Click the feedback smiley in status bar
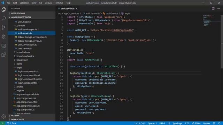223x125 pixels. 214,123
